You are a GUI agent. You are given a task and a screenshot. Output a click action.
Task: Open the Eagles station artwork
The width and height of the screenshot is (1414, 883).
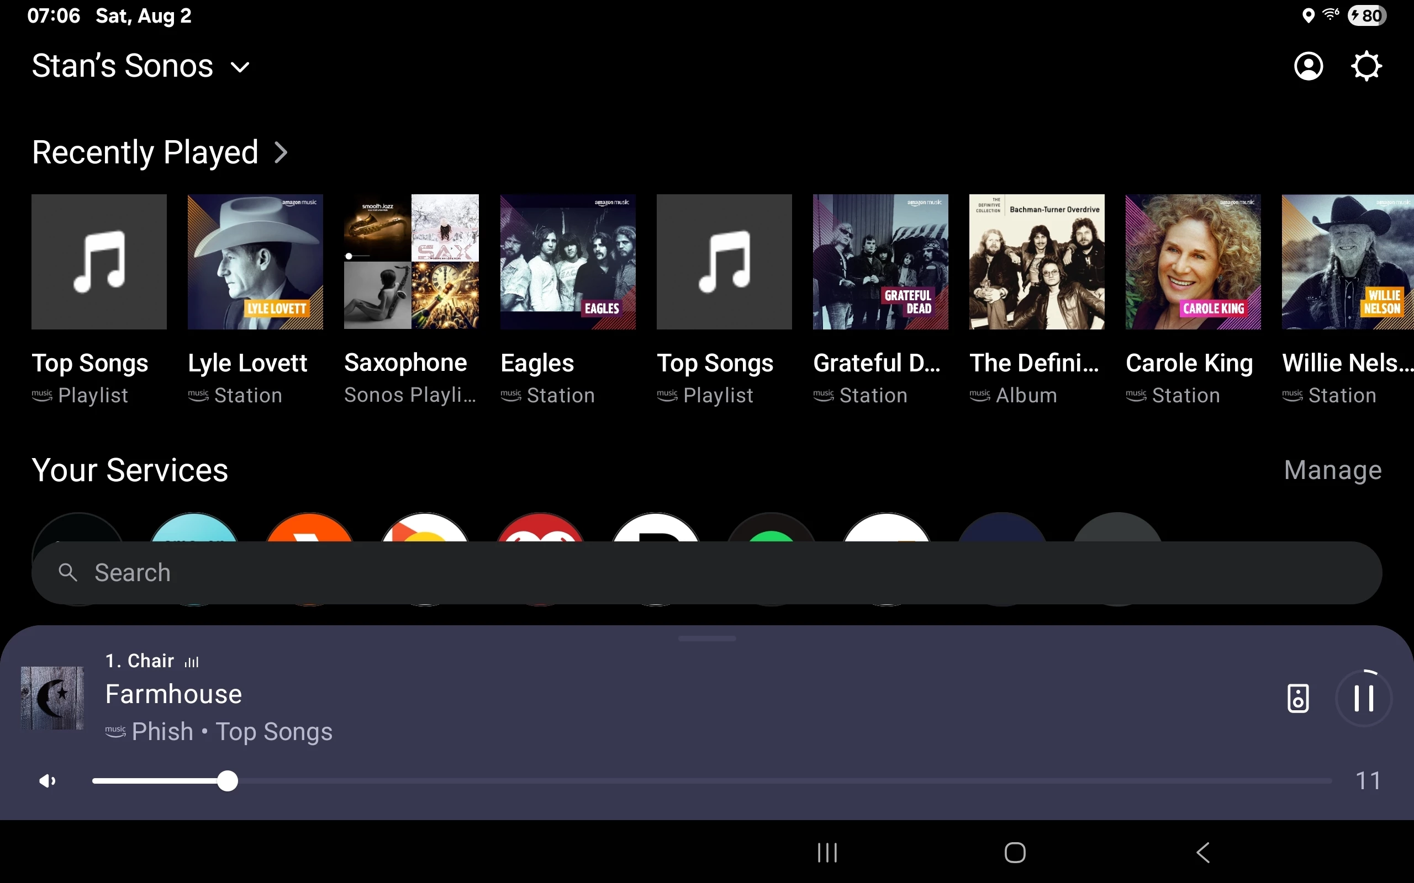tap(568, 262)
